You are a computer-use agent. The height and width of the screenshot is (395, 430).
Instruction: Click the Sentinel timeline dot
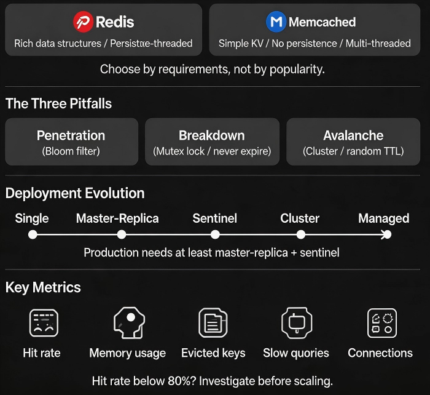(x=215, y=234)
